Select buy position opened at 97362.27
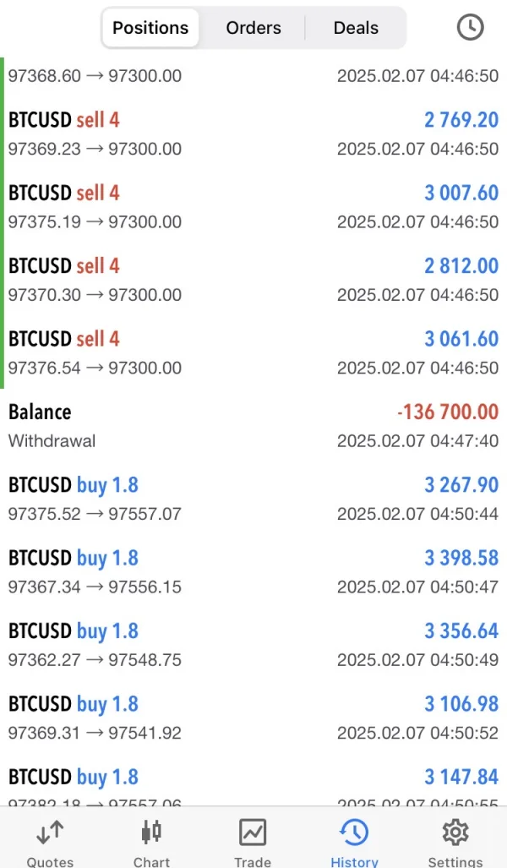The image size is (507, 868). point(253,645)
